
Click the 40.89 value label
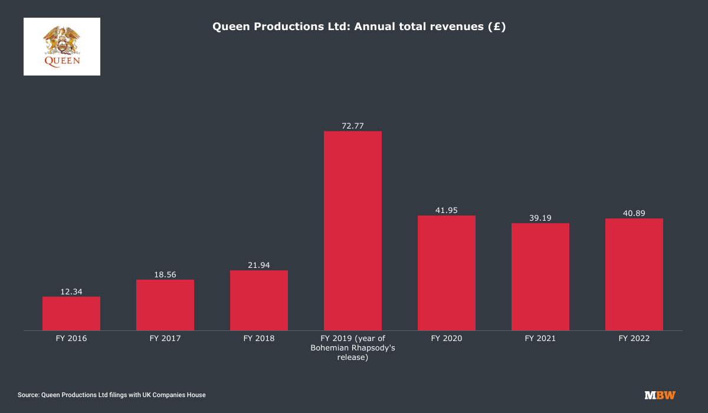tap(634, 213)
